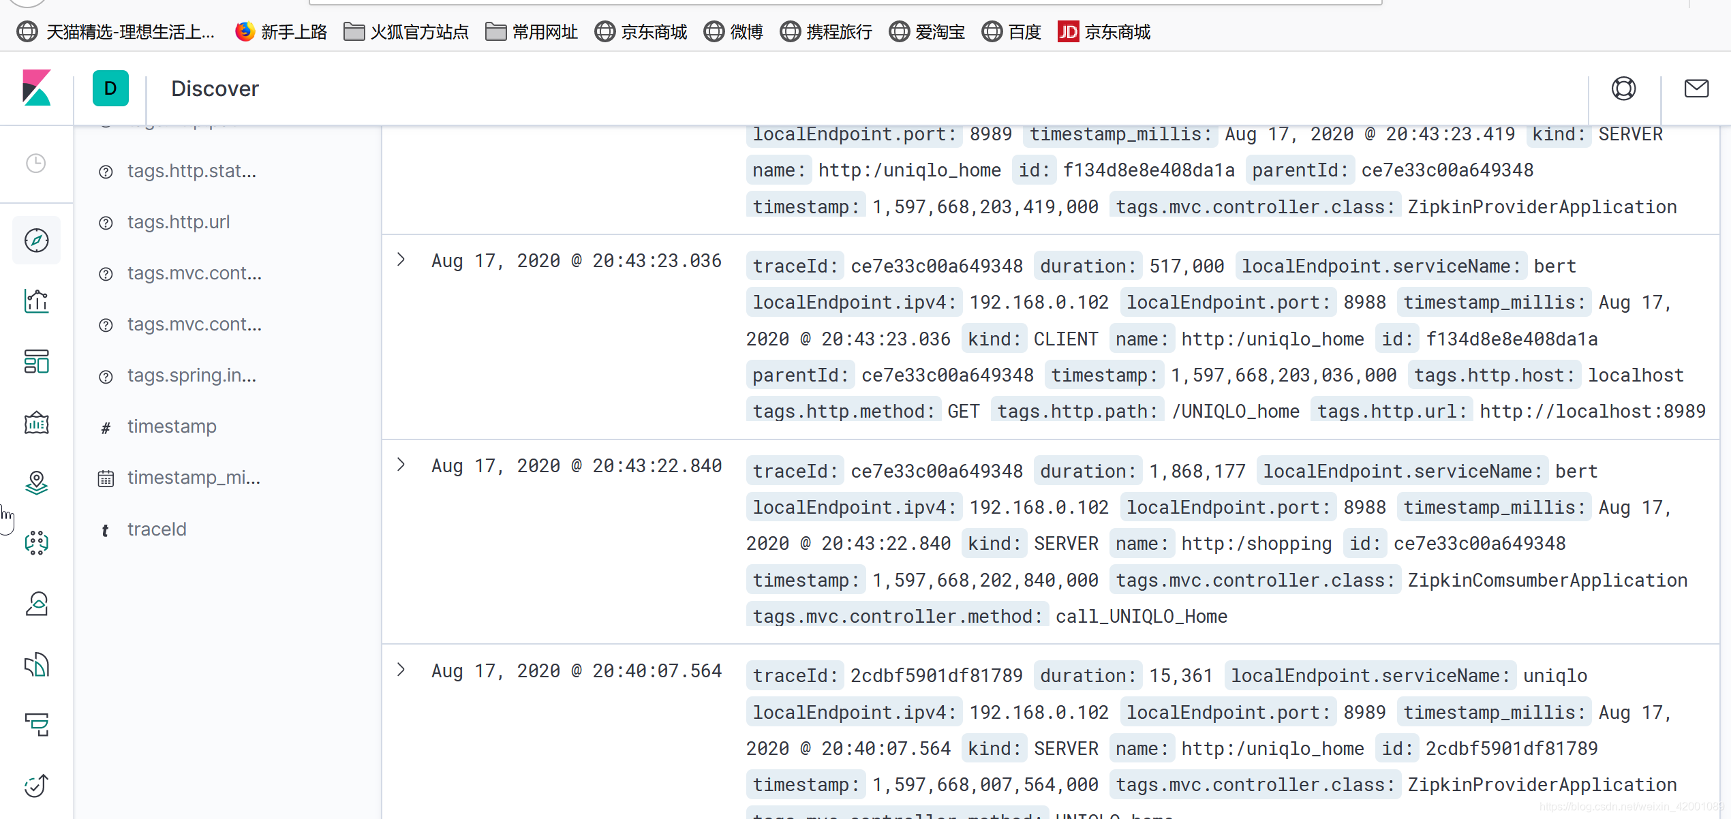Click the duration value 1,868,177
Screen dimensions: 1731x819
tap(1197, 472)
